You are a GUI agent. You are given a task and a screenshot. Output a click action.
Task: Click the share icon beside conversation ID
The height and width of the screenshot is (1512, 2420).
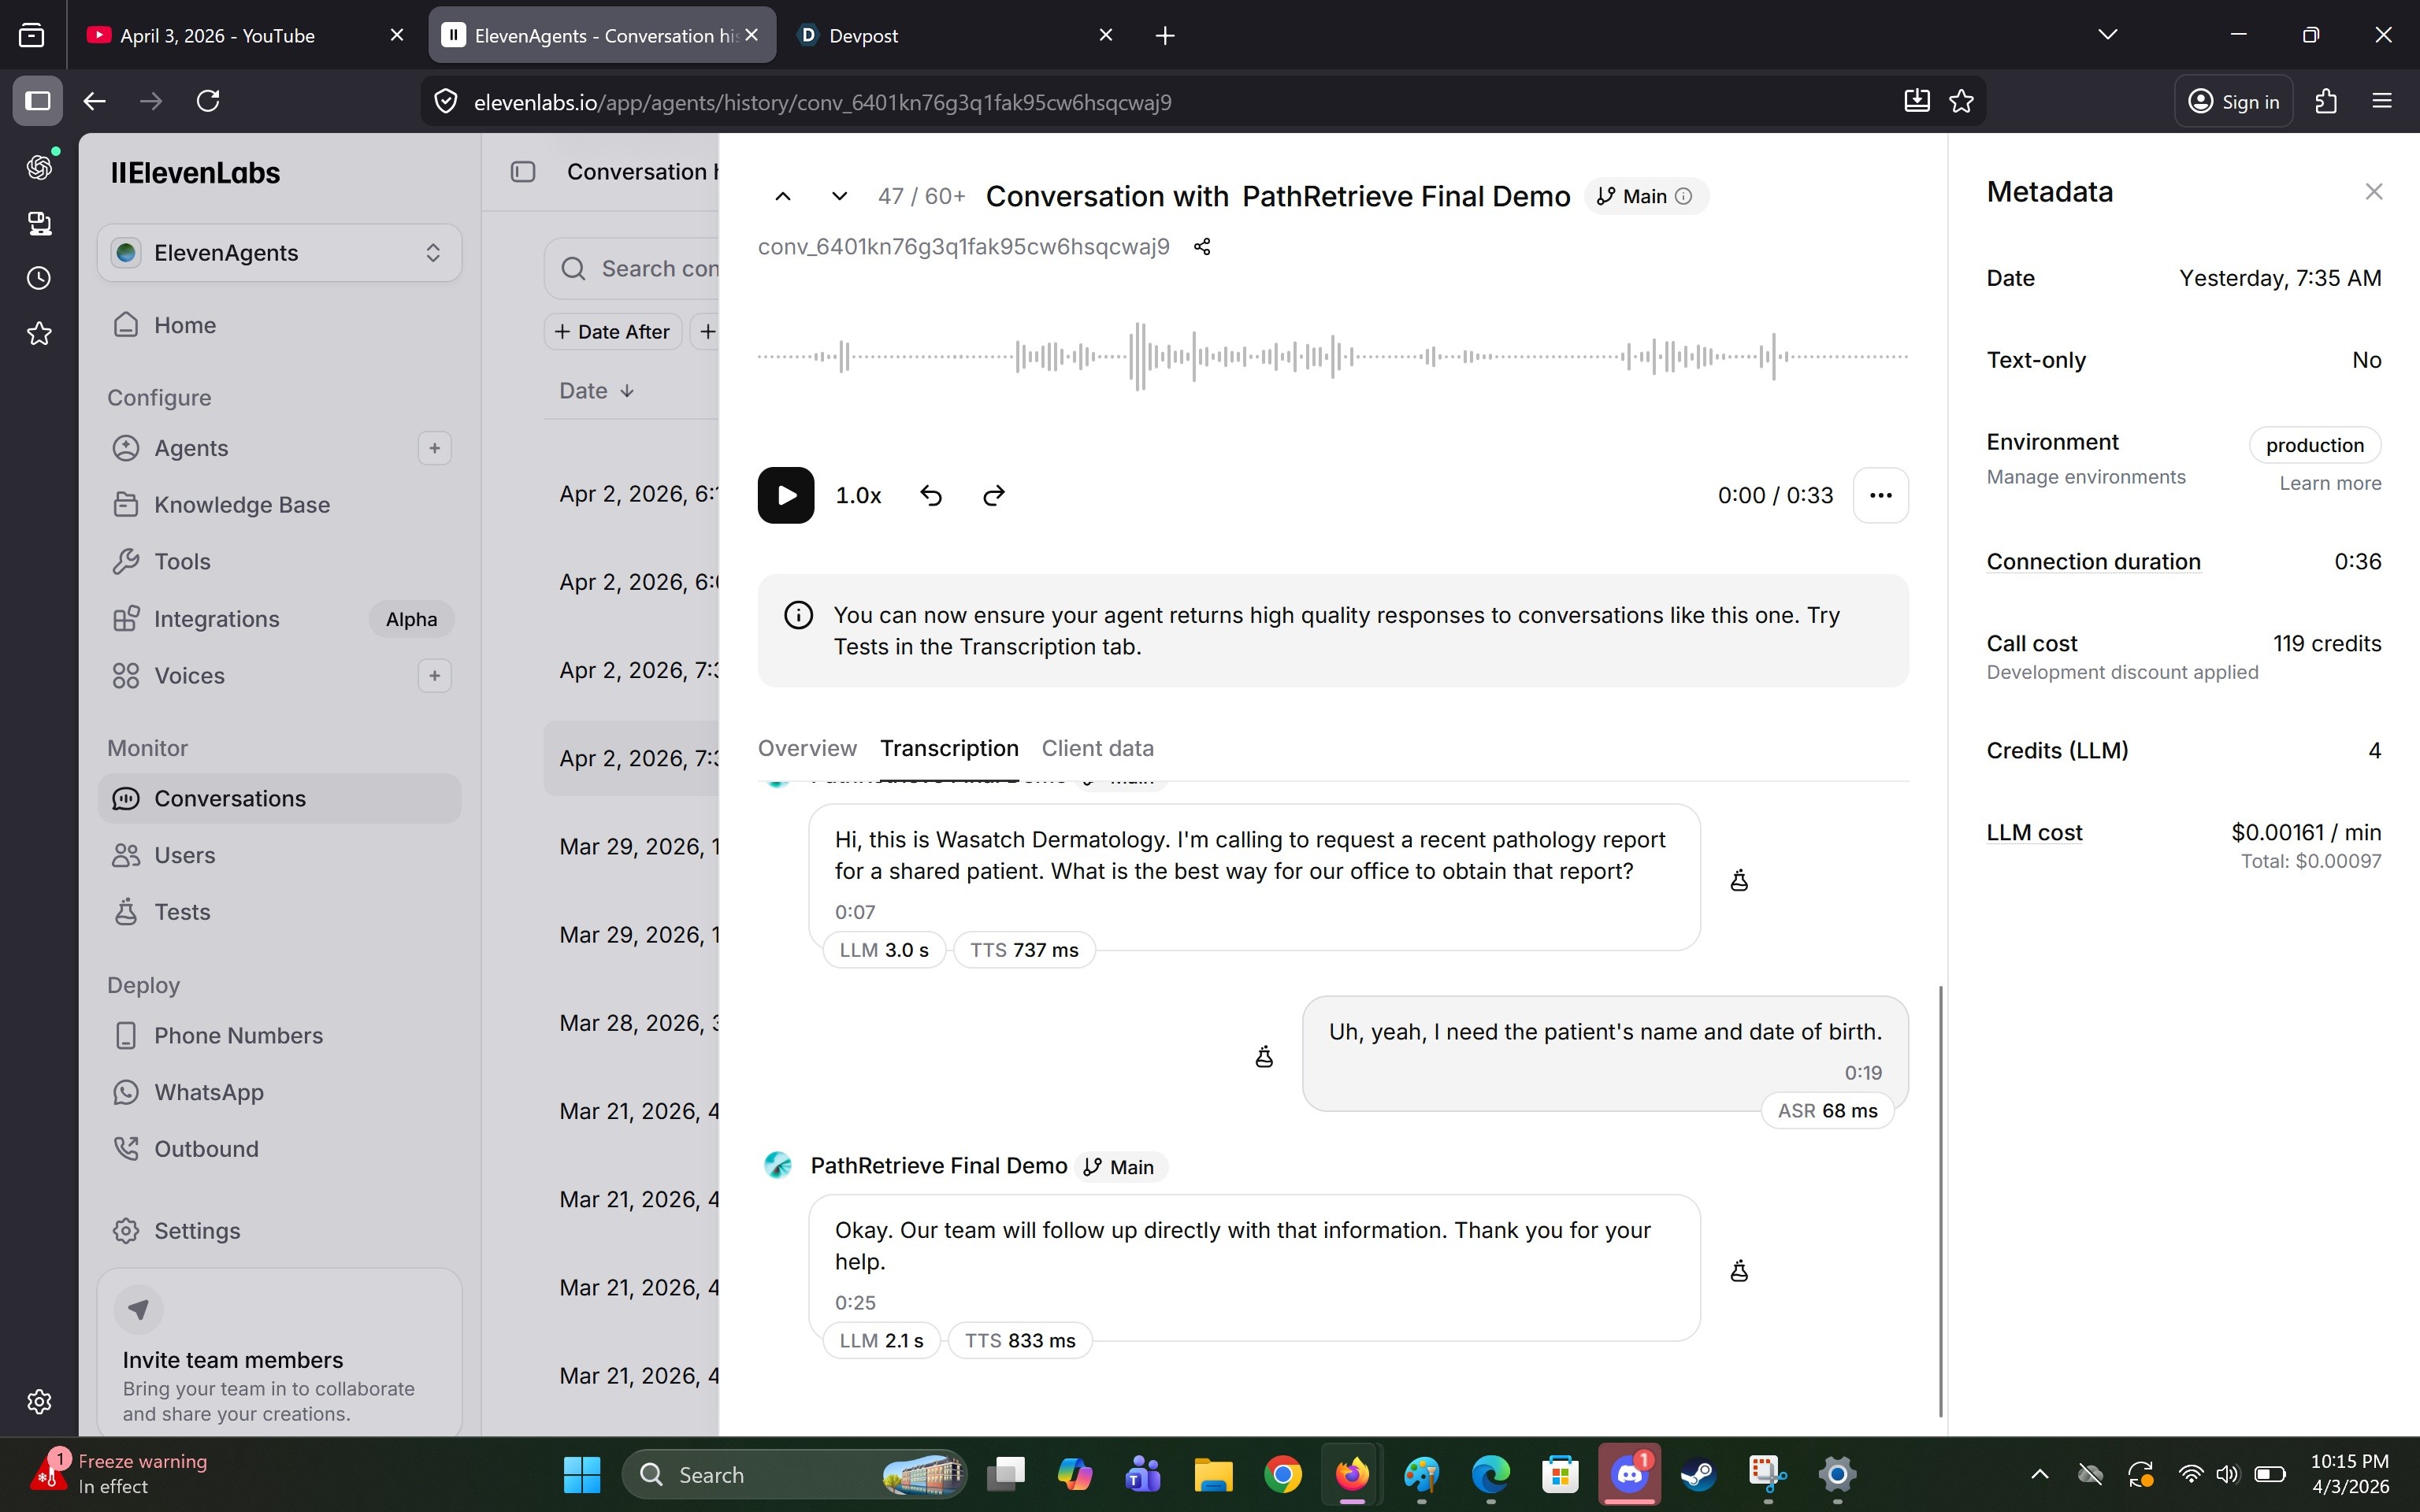[1202, 247]
